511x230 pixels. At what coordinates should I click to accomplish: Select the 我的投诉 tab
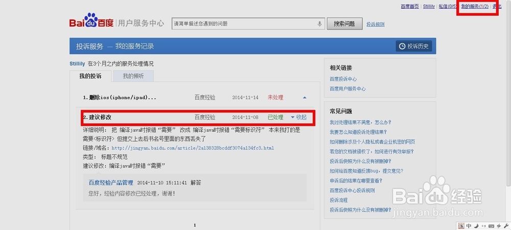pos(90,76)
